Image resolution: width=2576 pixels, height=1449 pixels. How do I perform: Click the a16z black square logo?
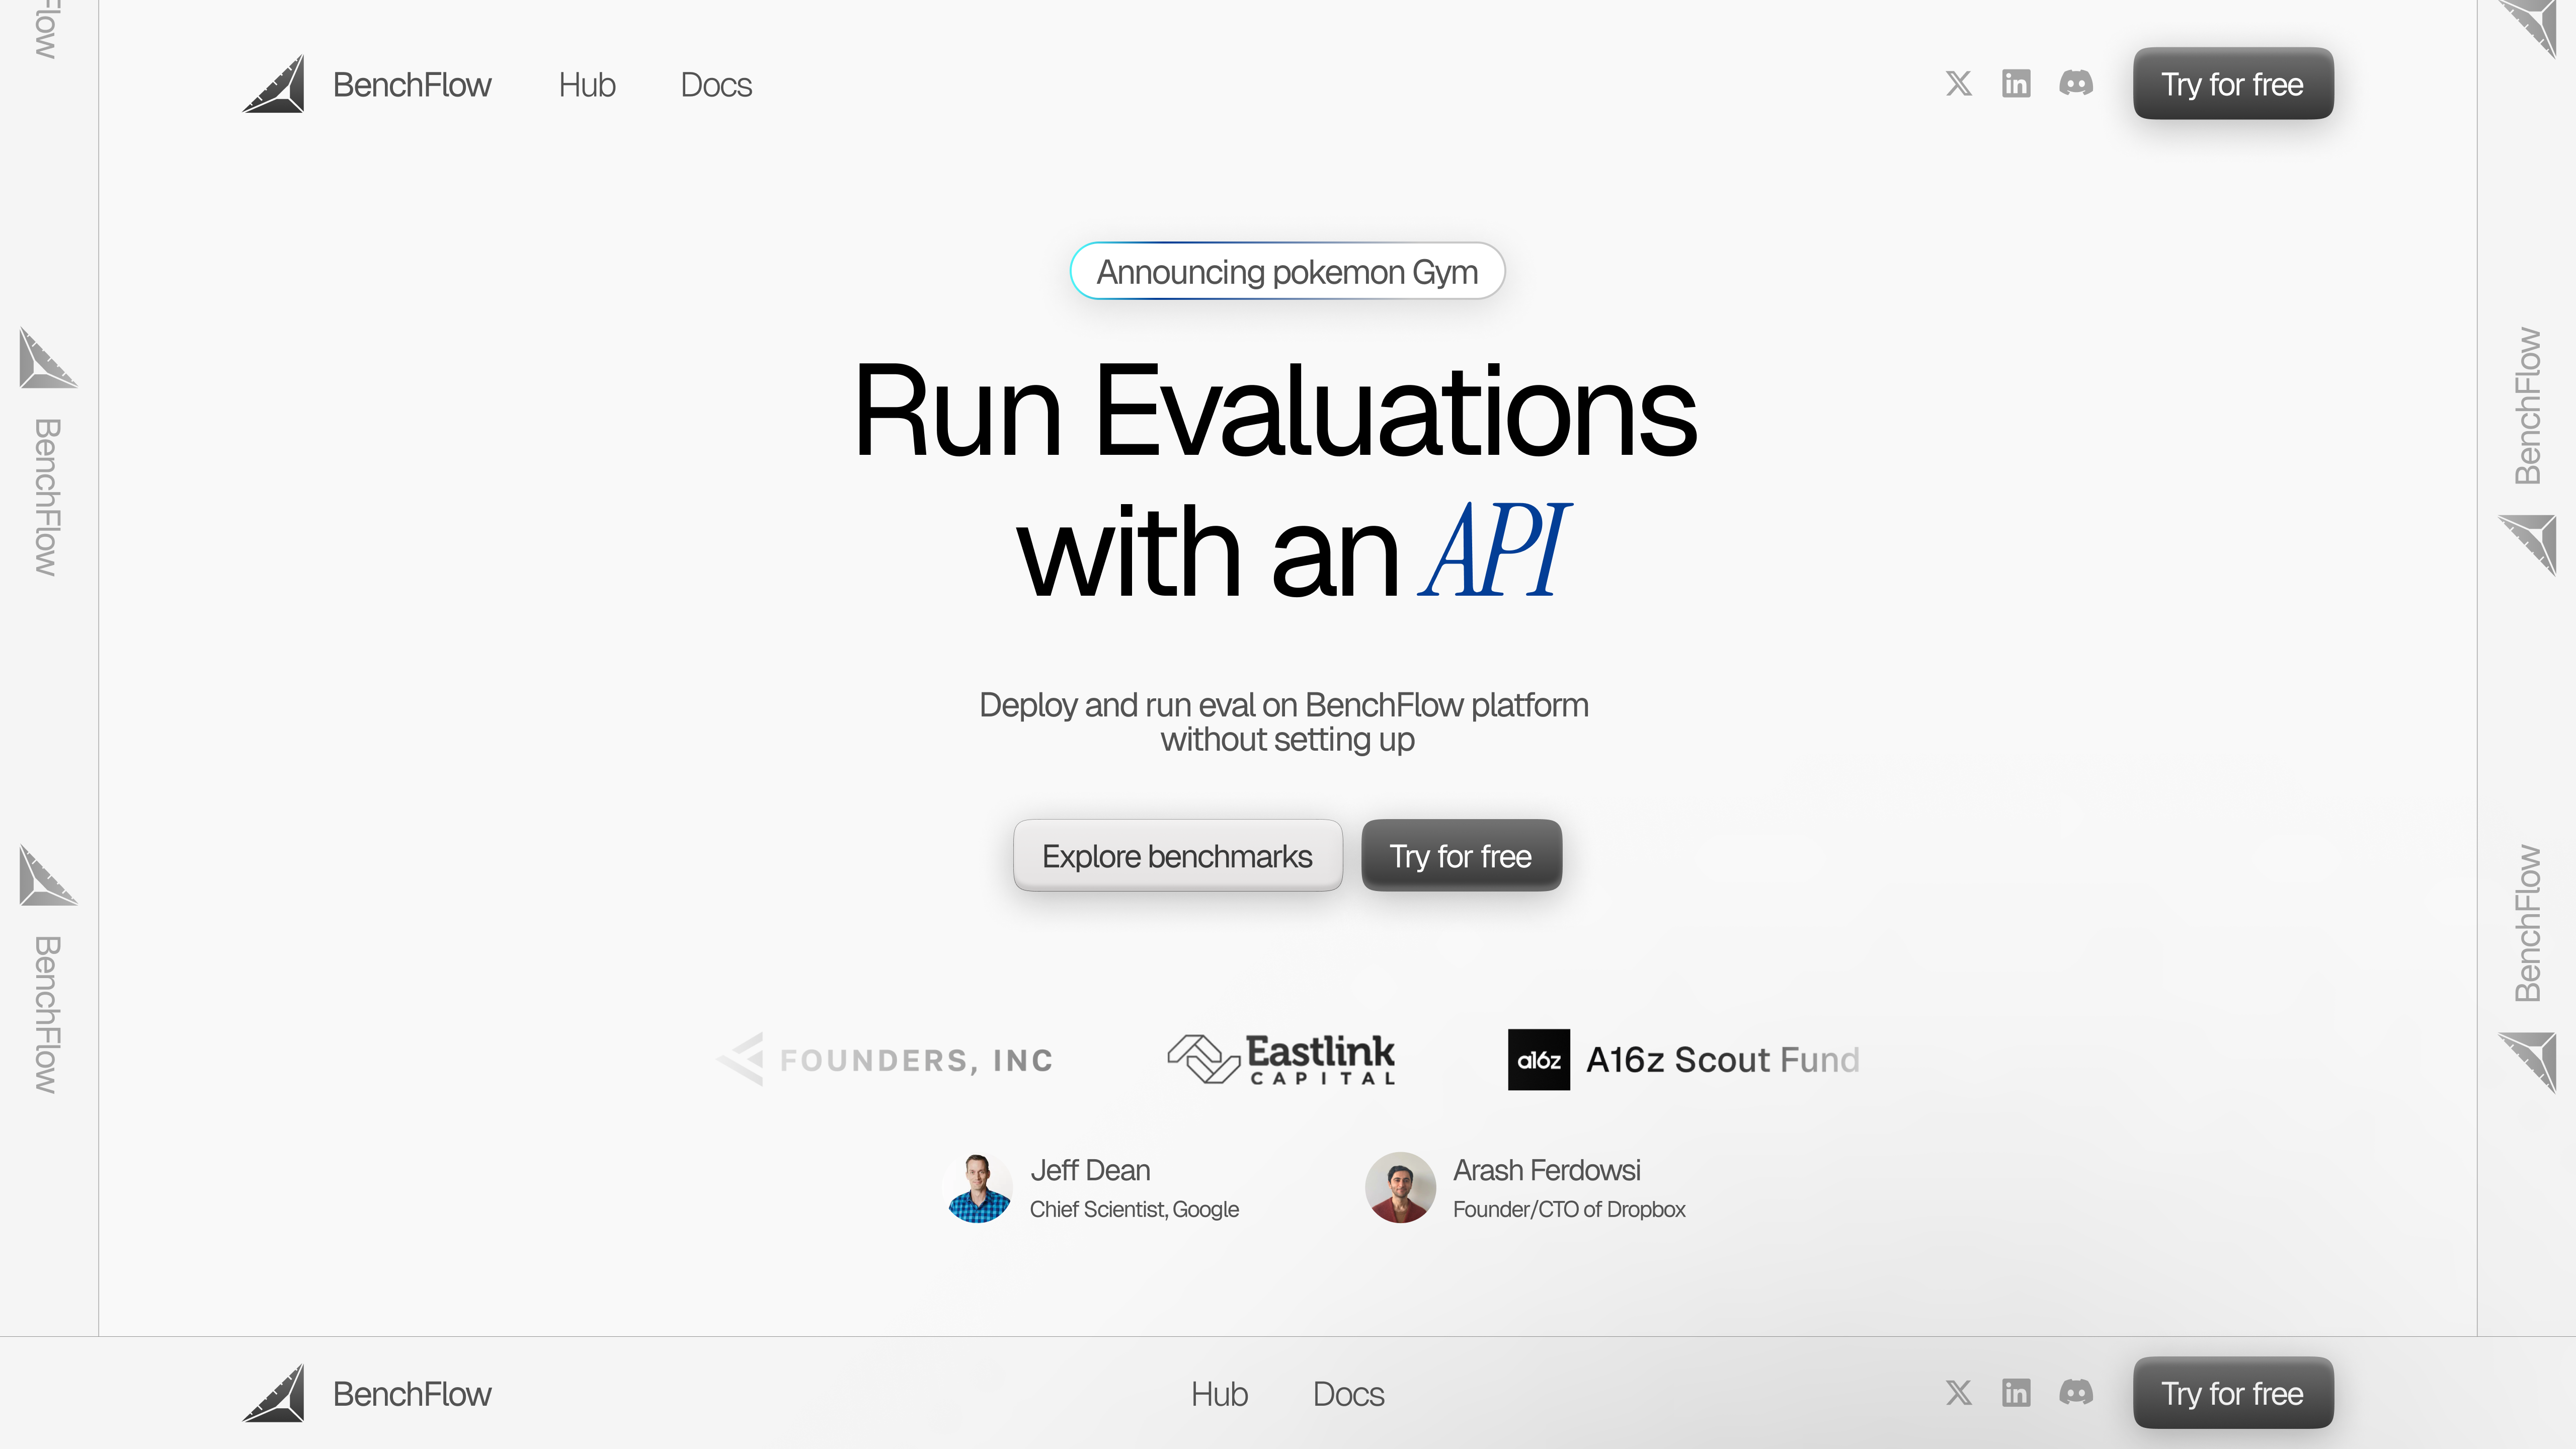pyautogui.click(x=1538, y=1059)
